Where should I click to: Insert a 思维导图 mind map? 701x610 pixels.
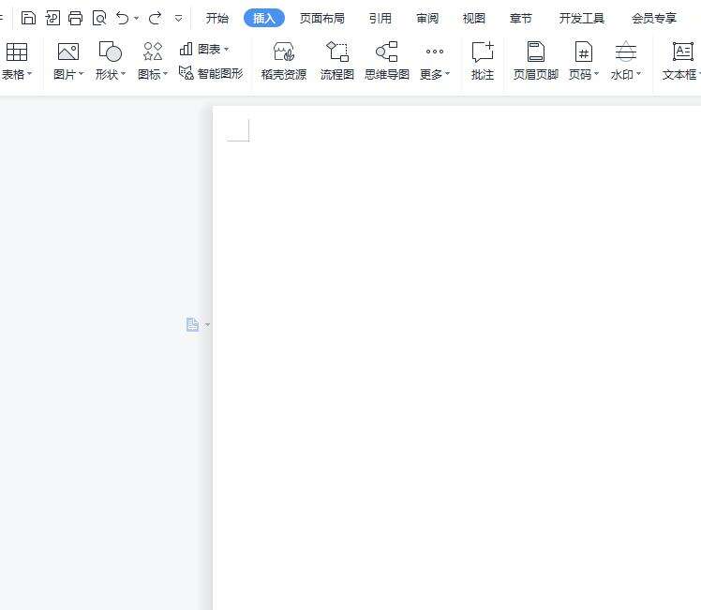click(x=387, y=62)
